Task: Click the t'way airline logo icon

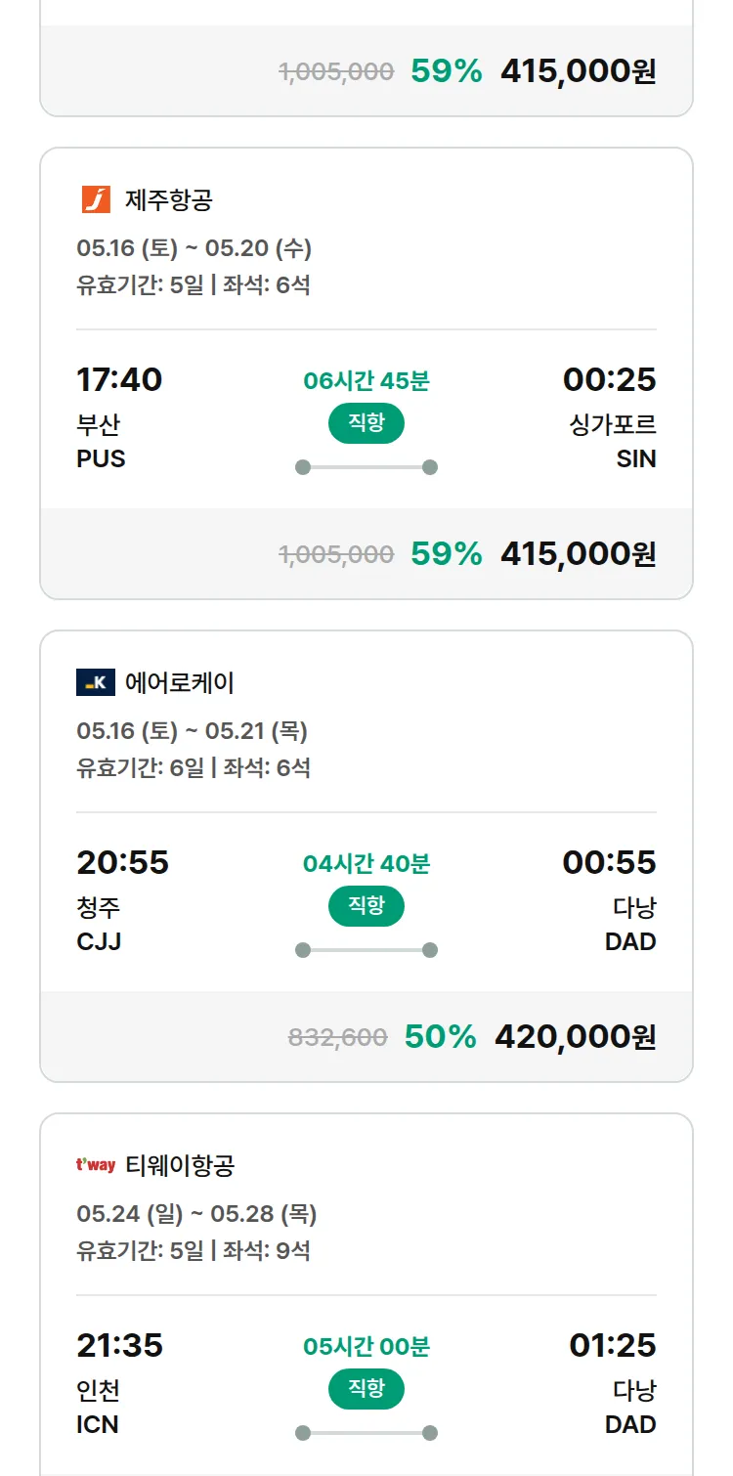Action: pos(96,1165)
